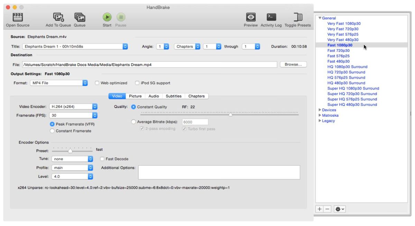Remove preset with the minus button
Image resolution: width=415 pixels, height=226 pixels.
(x=327, y=209)
